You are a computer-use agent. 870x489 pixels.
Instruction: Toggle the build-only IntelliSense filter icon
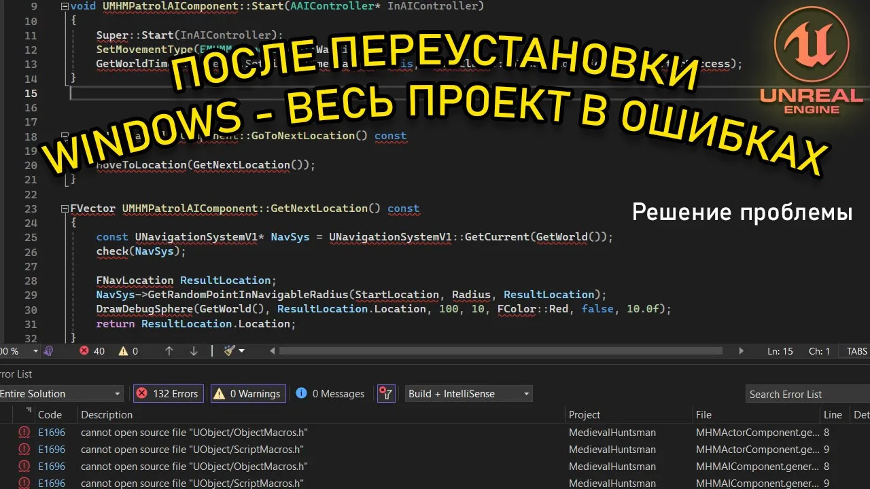click(386, 394)
